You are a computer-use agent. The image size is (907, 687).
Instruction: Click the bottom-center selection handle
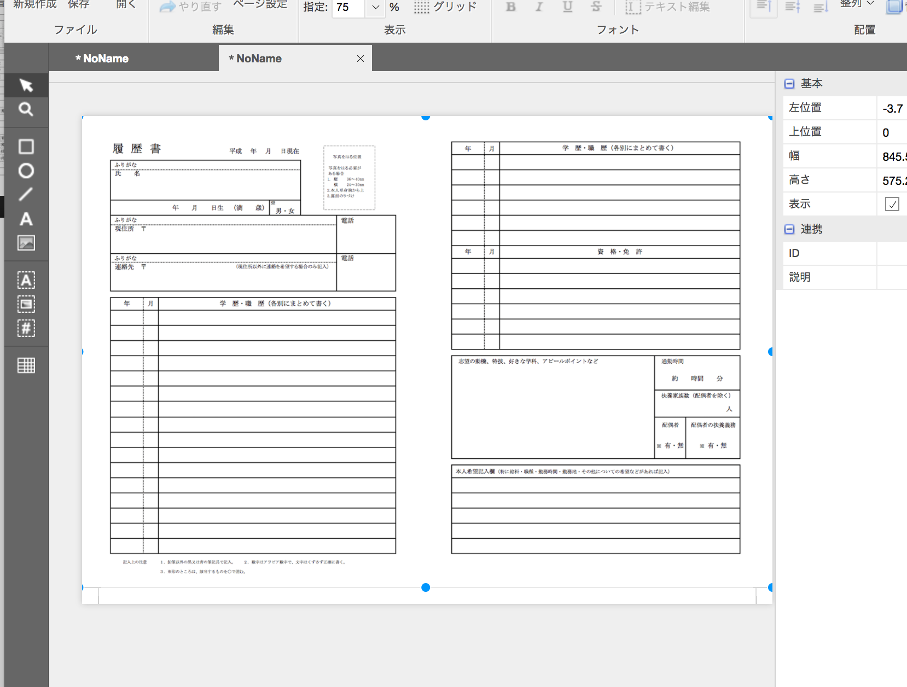pyautogui.click(x=426, y=587)
